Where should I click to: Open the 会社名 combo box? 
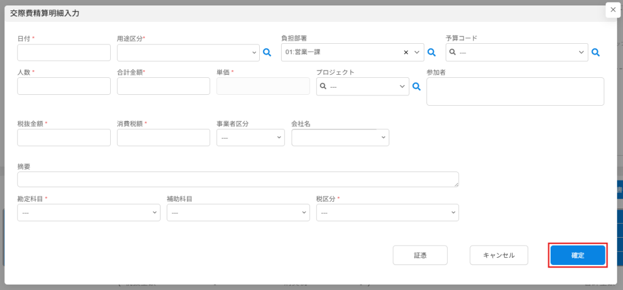coord(339,138)
